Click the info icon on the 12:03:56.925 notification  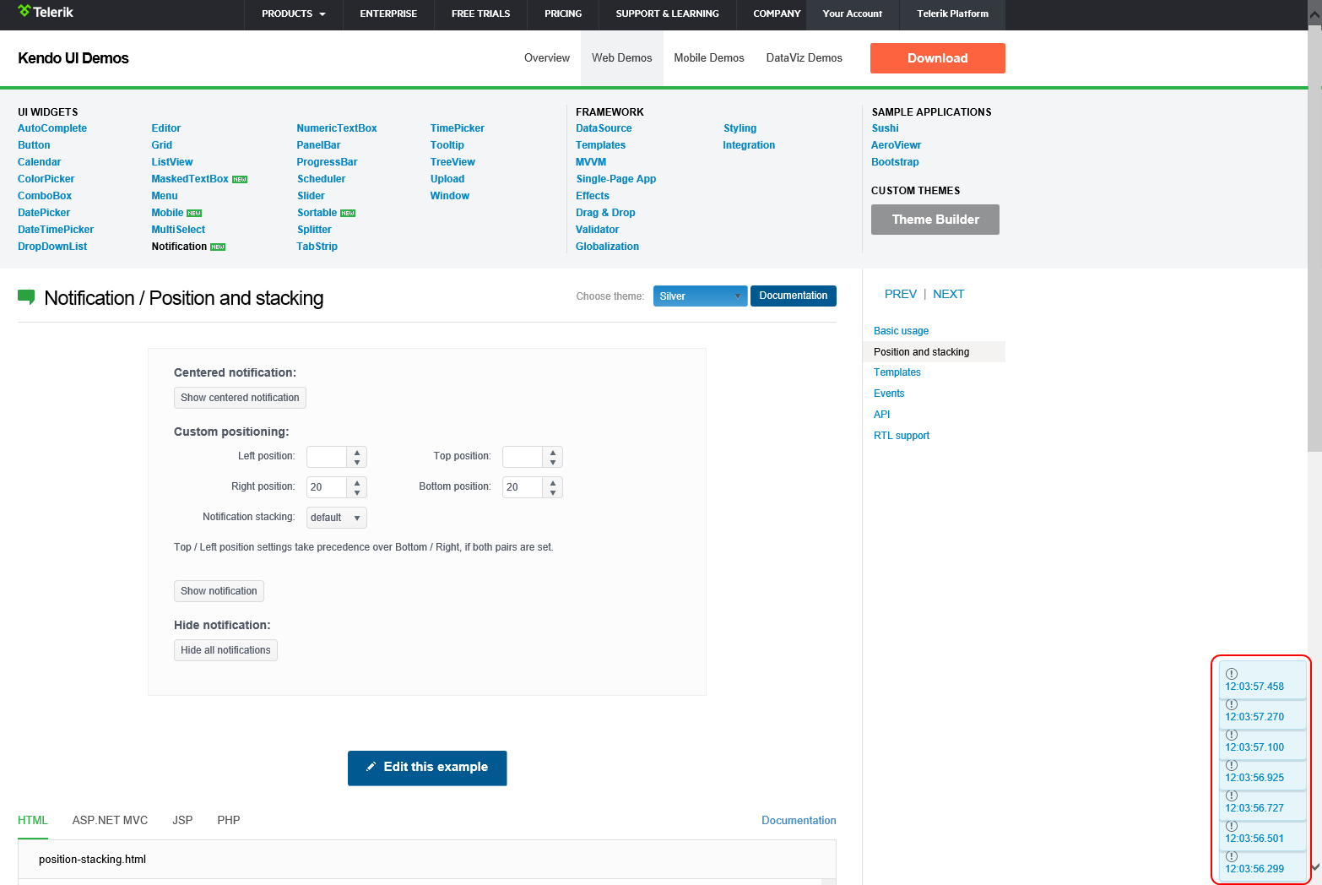click(1232, 765)
